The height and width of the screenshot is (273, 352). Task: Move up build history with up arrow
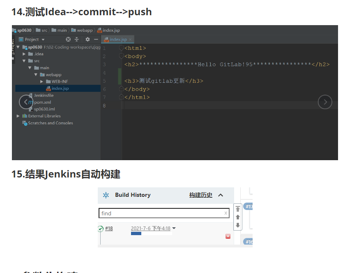238,217
